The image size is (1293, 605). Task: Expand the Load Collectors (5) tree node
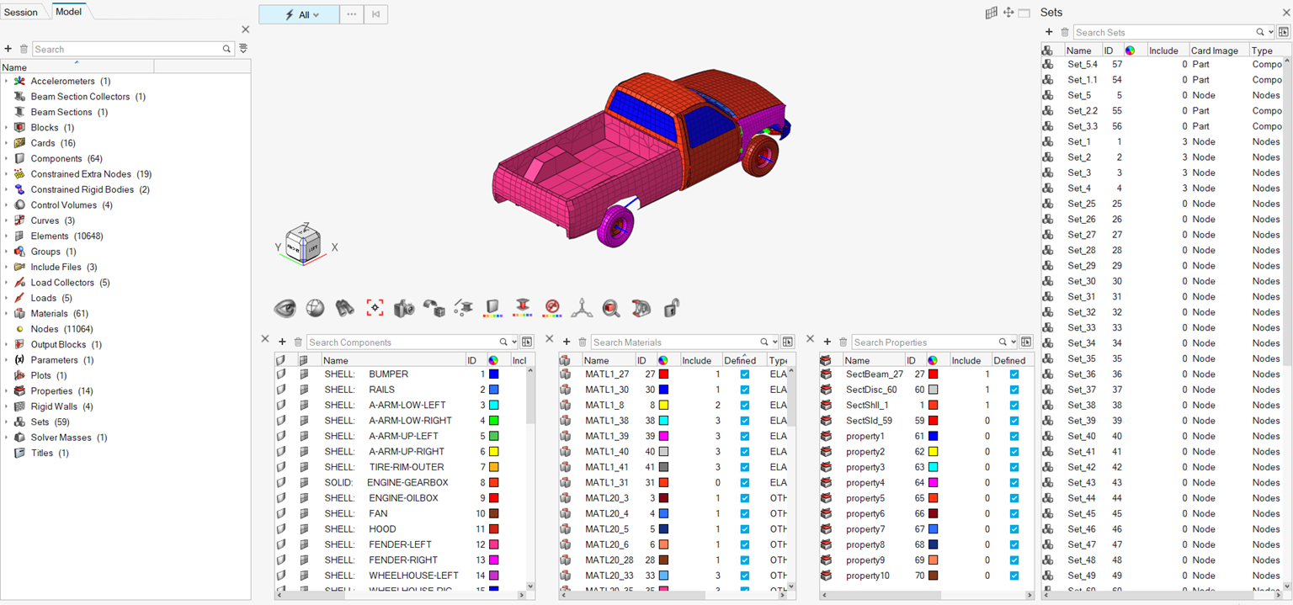pyautogui.click(x=6, y=282)
